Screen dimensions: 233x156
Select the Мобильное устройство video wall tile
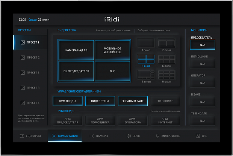[x=113, y=50]
